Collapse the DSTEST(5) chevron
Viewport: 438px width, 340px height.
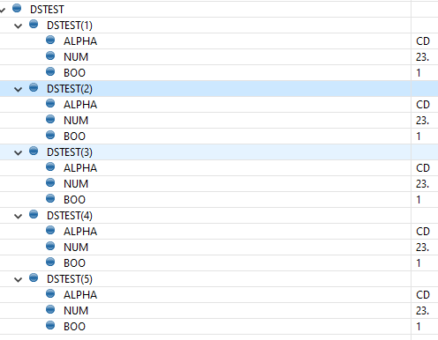(19, 280)
